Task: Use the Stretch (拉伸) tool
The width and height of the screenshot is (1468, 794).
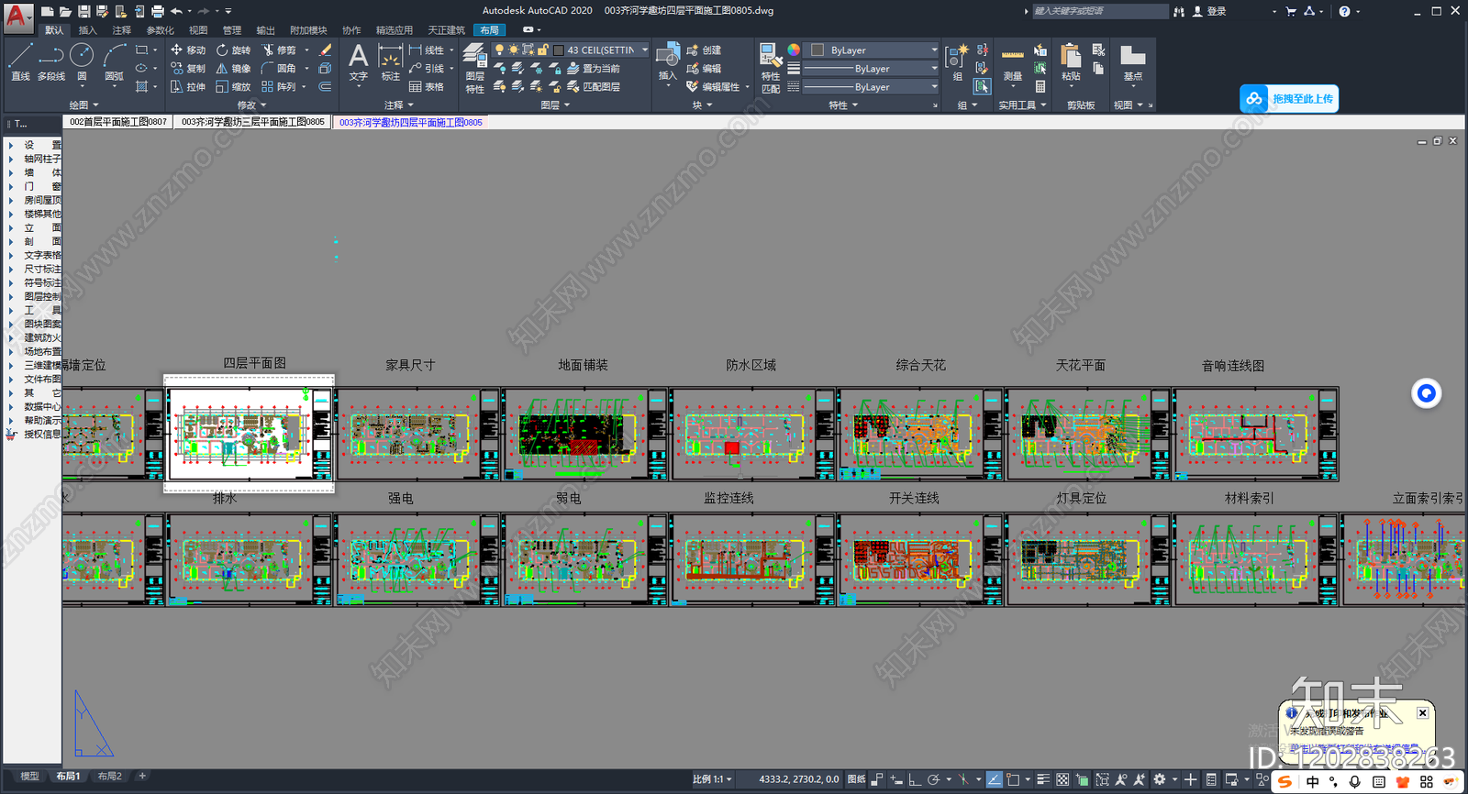Action: click(187, 87)
